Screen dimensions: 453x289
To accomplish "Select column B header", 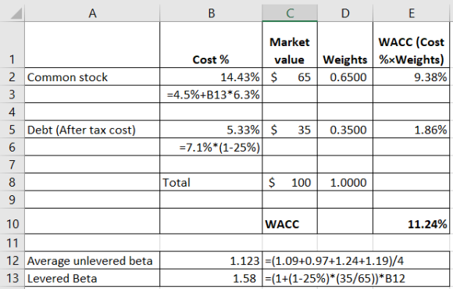I will pyautogui.click(x=211, y=13).
